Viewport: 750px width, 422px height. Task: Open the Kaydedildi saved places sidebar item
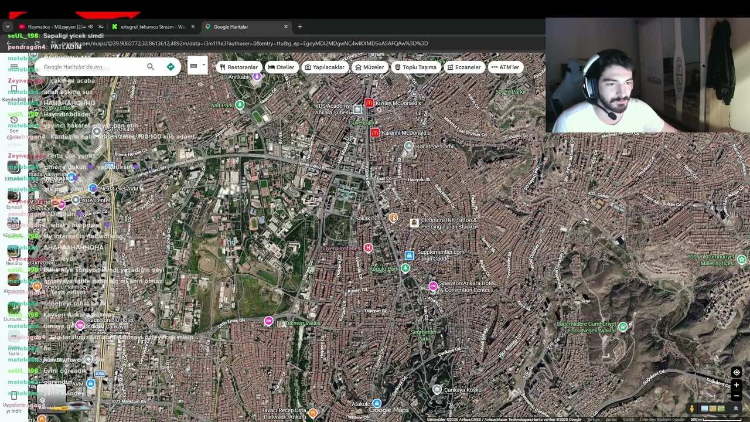[14, 93]
